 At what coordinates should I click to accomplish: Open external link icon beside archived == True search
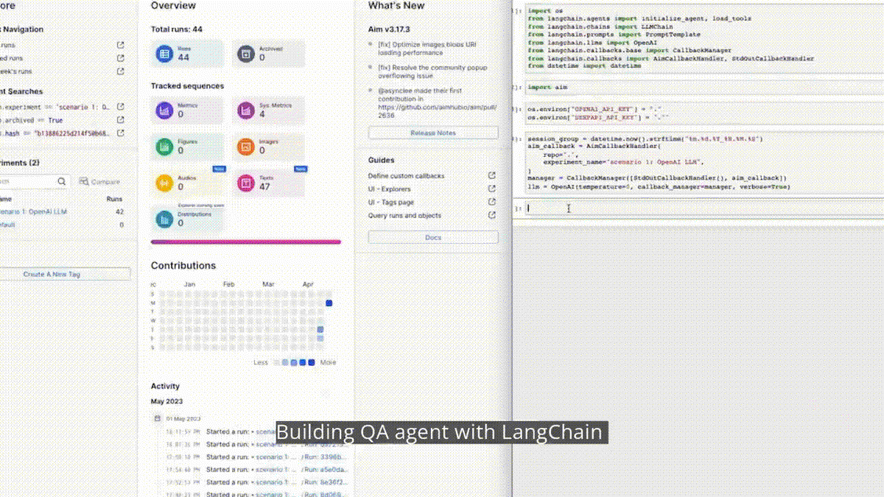pos(121,120)
